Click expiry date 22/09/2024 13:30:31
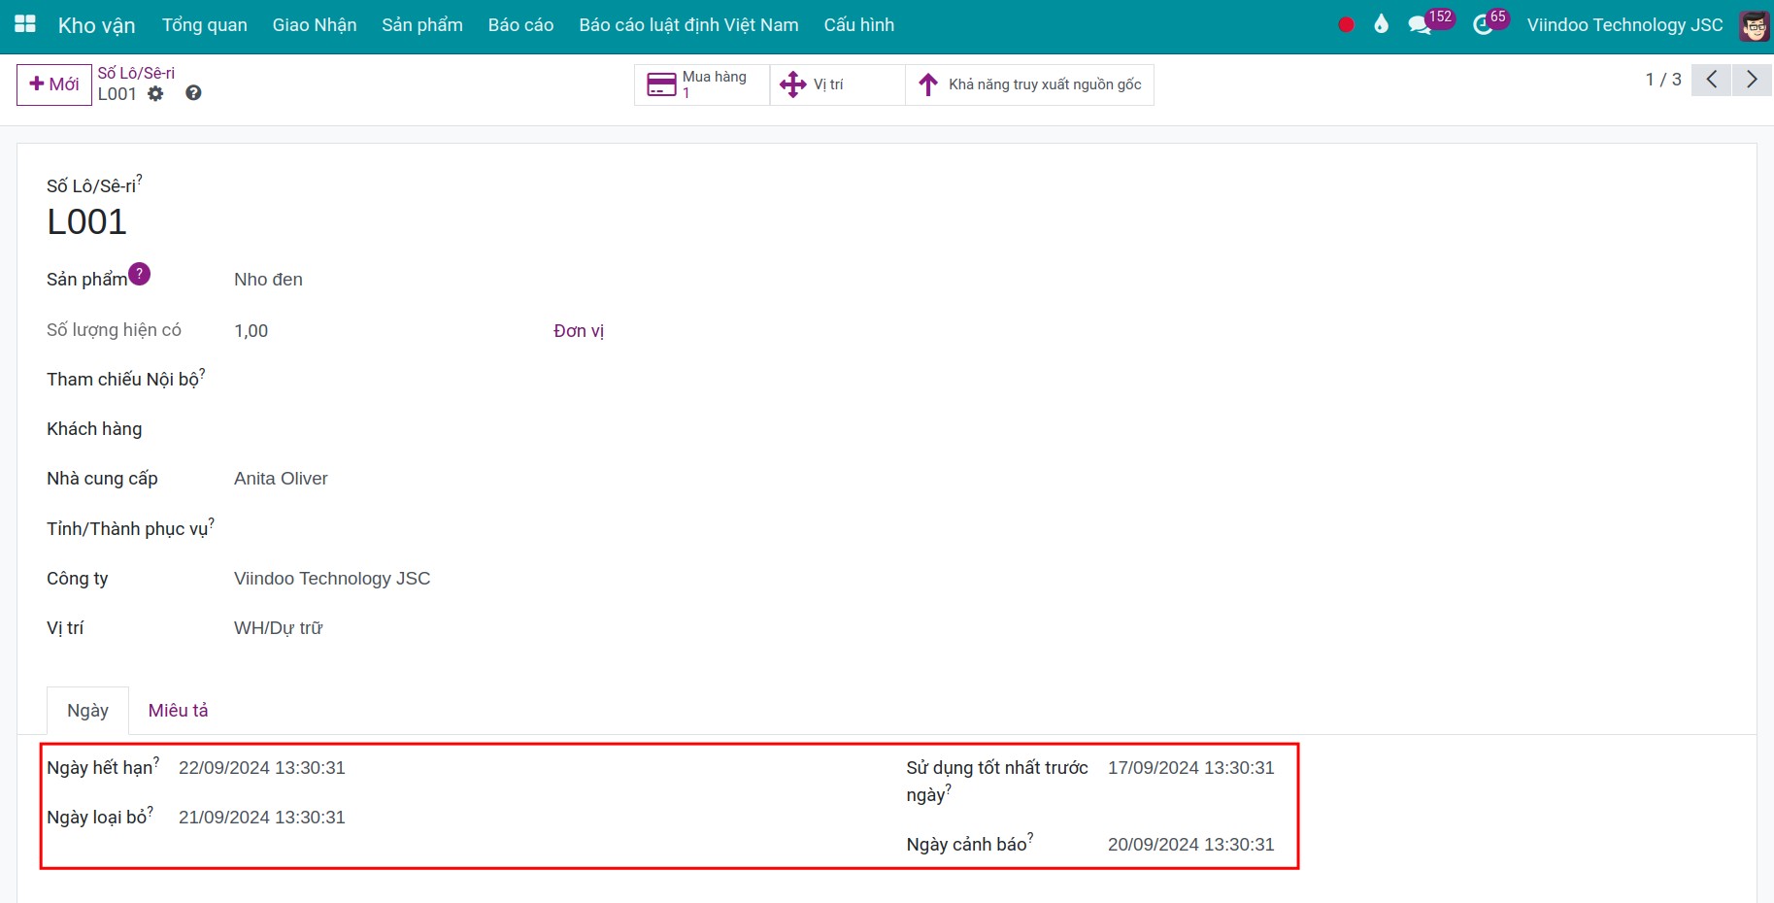Viewport: 1774px width, 903px height. (x=262, y=768)
